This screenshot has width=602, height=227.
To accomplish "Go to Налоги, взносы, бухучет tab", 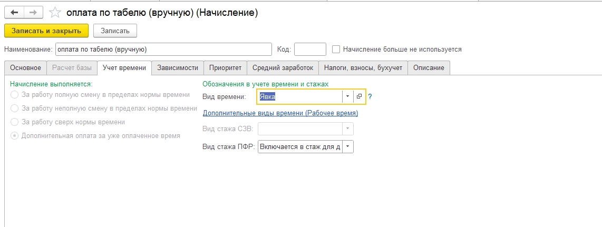I will coord(363,68).
